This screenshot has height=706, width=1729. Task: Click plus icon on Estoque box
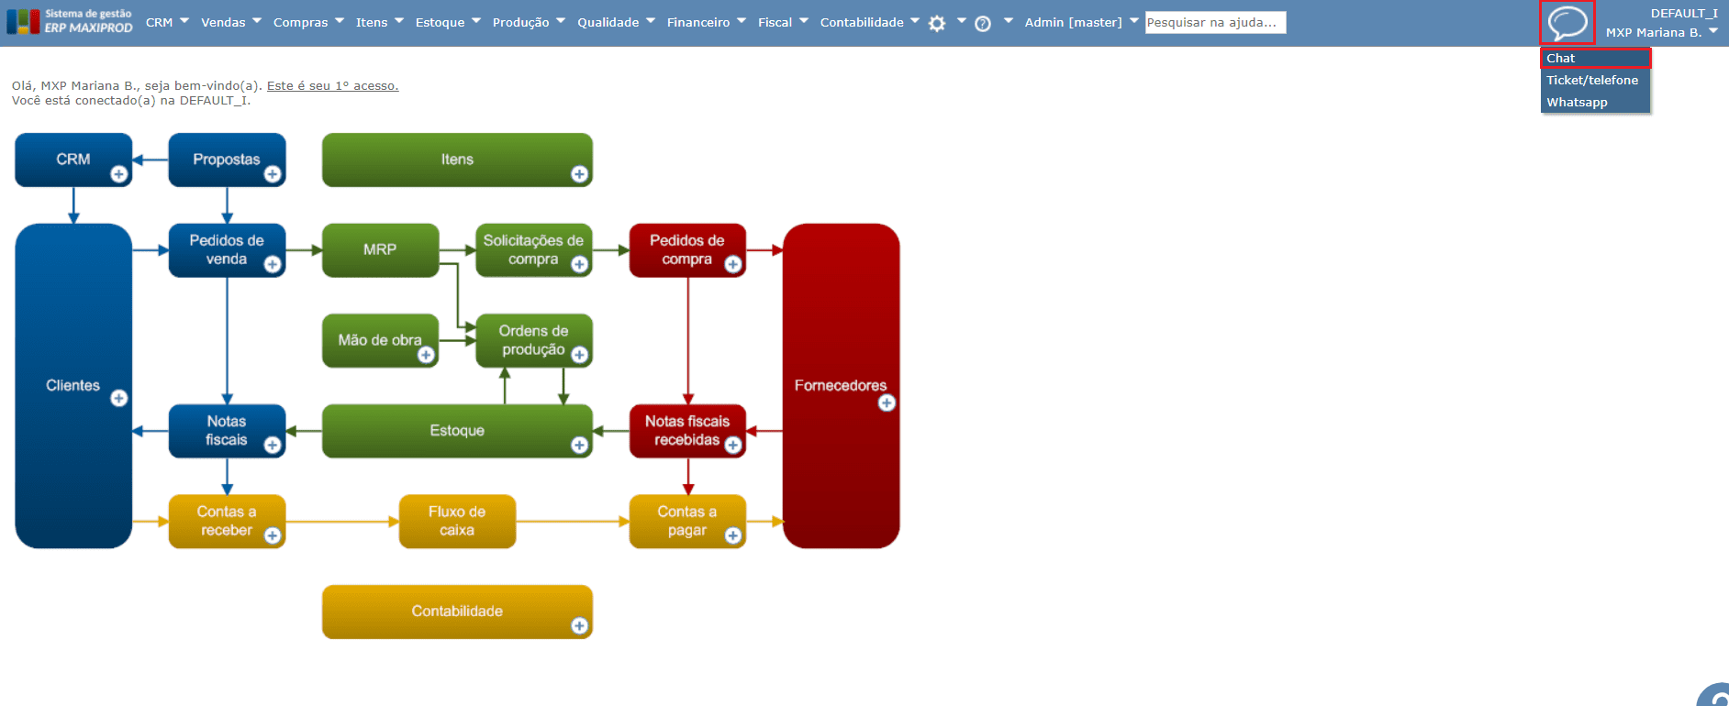pos(579,445)
